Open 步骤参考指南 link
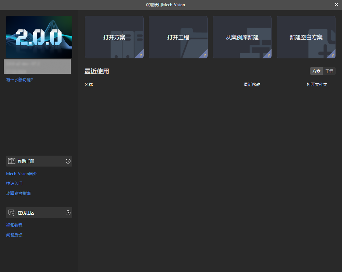342x272 pixels. click(18, 194)
